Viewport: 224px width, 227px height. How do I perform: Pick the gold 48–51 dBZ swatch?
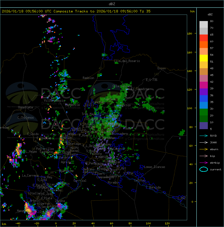(x=204, y=65)
